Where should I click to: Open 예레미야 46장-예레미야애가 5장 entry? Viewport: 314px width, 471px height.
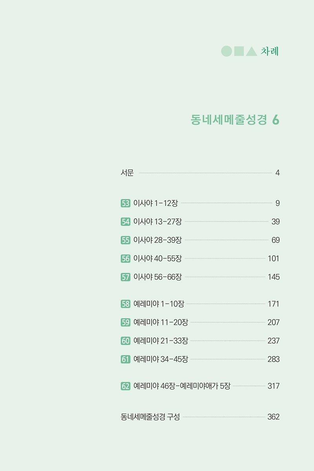point(200,386)
